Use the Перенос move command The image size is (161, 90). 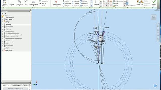click(x=66, y=1)
